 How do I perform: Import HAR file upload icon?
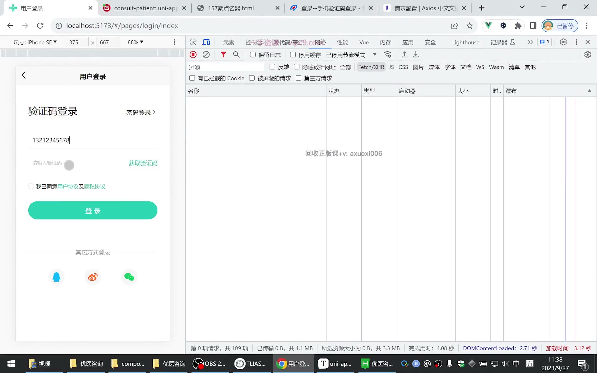pyautogui.click(x=405, y=55)
